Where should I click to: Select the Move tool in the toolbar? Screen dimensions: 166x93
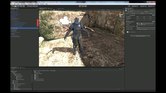point(16,6)
